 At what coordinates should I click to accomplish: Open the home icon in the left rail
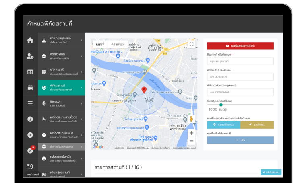pyautogui.click(x=30, y=40)
